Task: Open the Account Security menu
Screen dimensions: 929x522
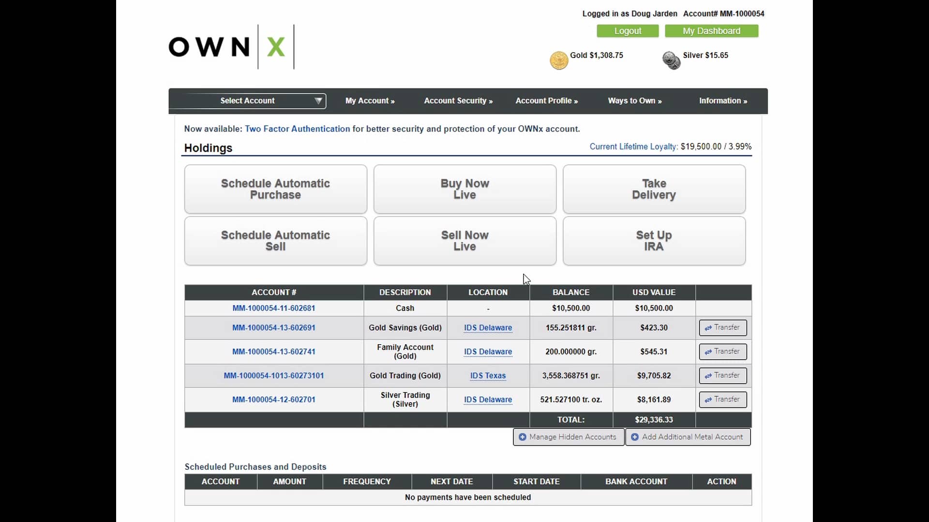Action: 458,101
